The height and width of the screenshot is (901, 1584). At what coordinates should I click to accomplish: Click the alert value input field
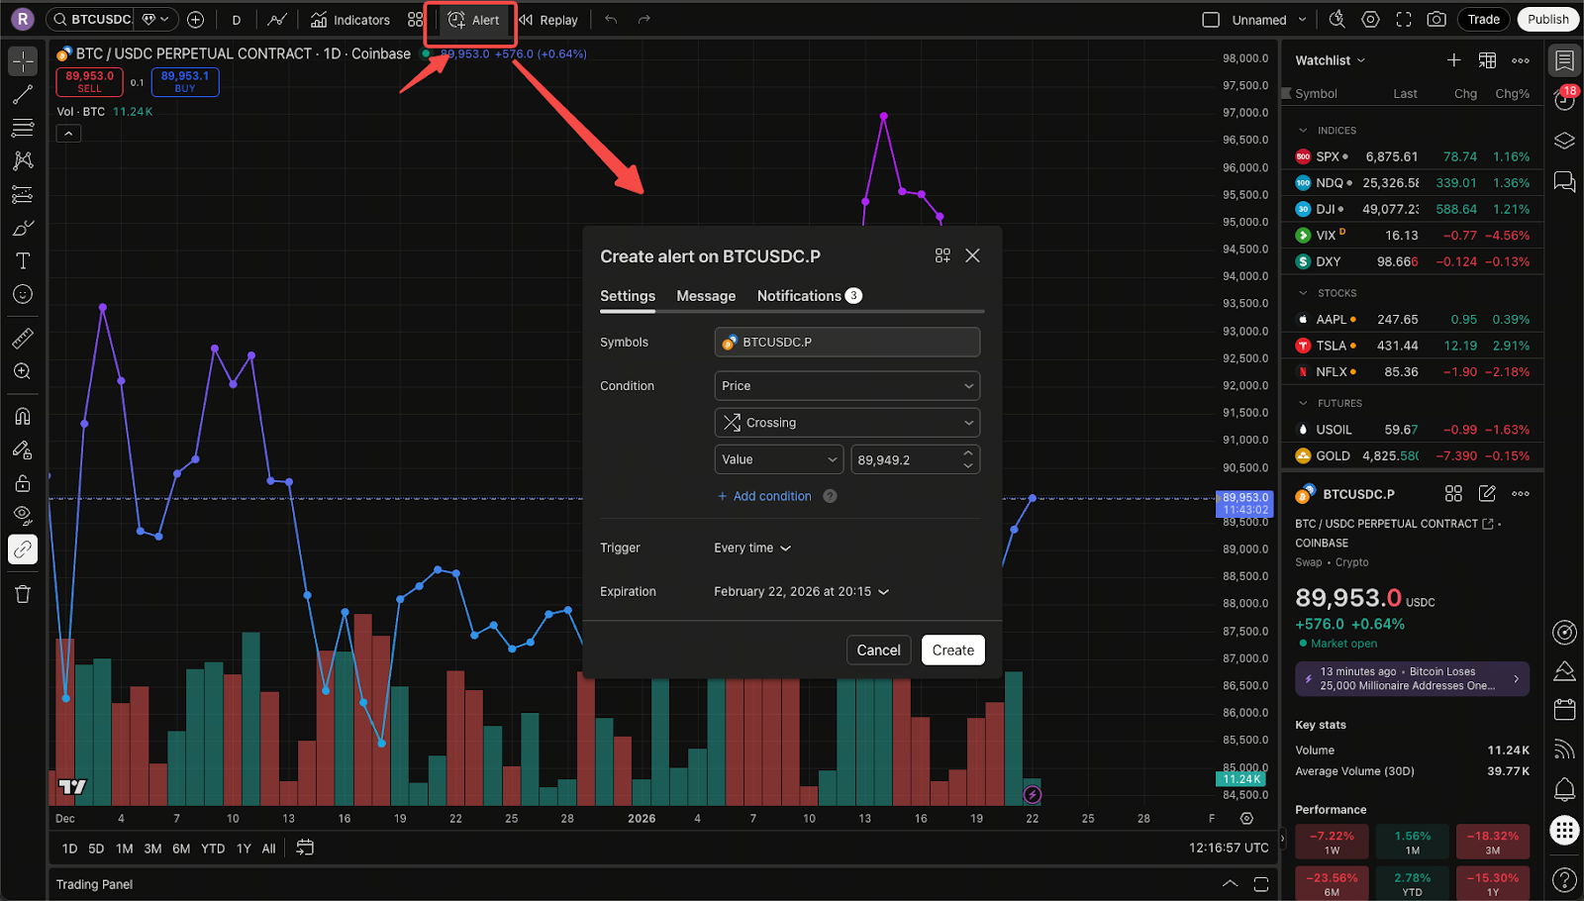click(x=905, y=460)
